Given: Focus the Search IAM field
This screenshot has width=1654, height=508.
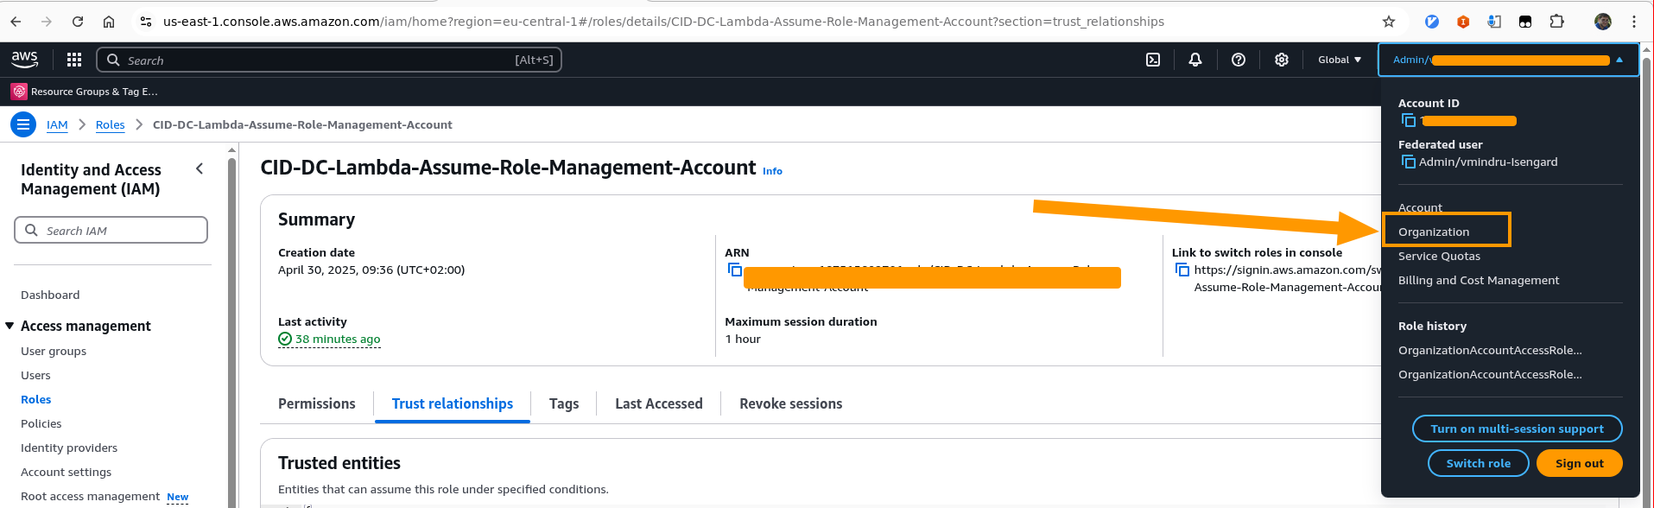Looking at the screenshot, I should [111, 230].
